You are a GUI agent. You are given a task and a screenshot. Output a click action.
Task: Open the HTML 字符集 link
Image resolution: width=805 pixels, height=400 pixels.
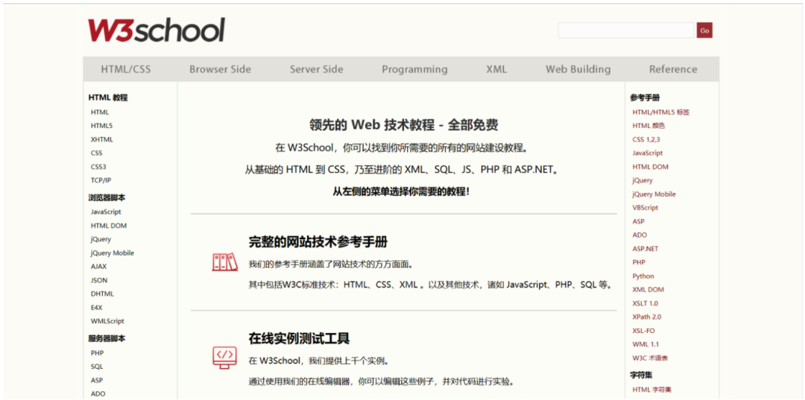pos(651,390)
